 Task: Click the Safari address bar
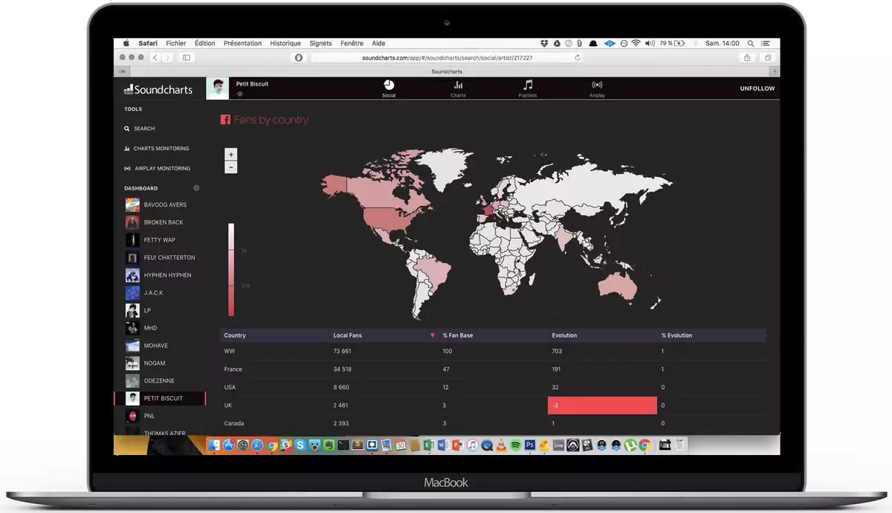tap(446, 57)
